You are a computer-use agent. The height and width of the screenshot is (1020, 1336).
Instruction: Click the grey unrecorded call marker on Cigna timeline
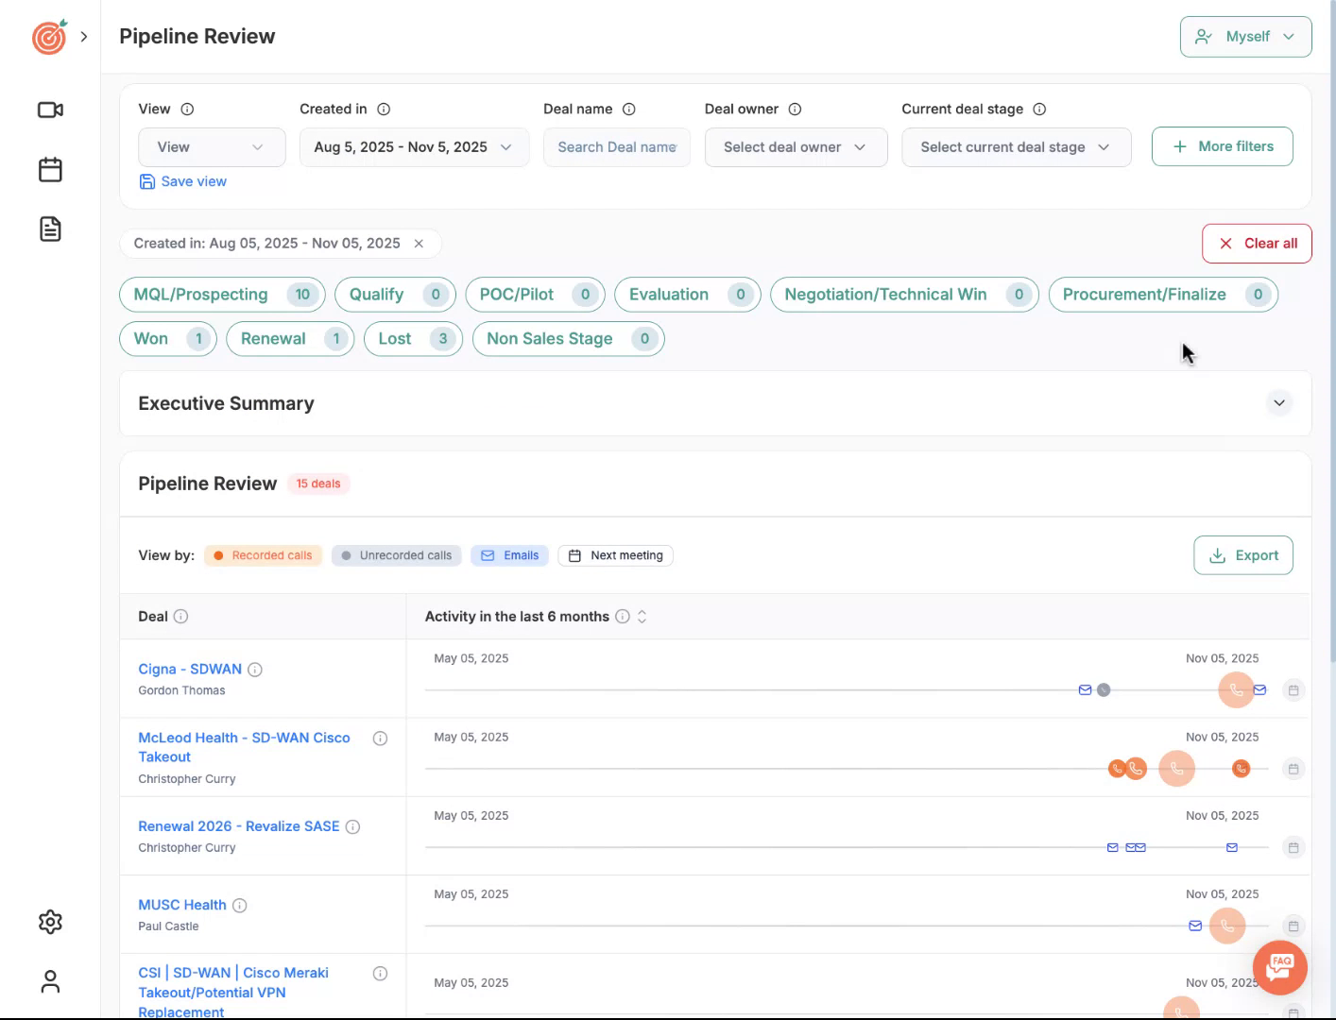[x=1104, y=690]
